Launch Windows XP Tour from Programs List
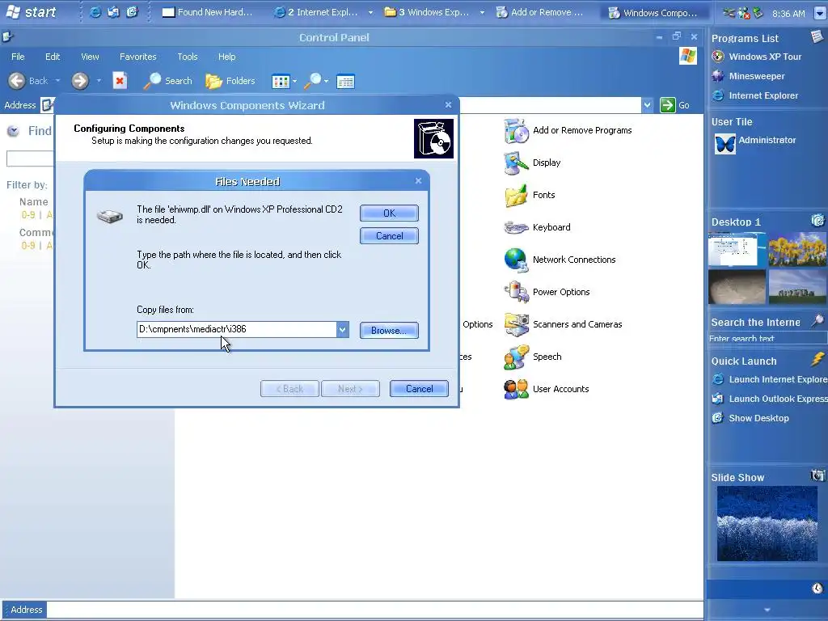This screenshot has height=621, width=828. click(756, 57)
